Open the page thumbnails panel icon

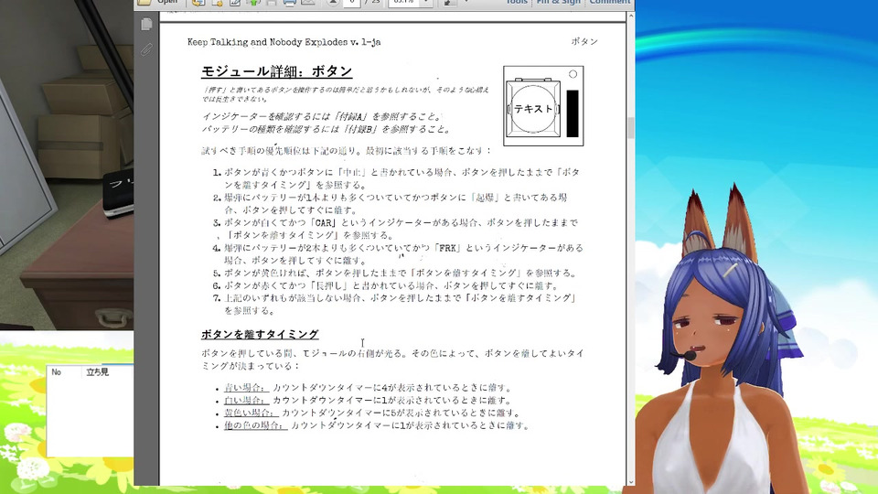(146, 24)
